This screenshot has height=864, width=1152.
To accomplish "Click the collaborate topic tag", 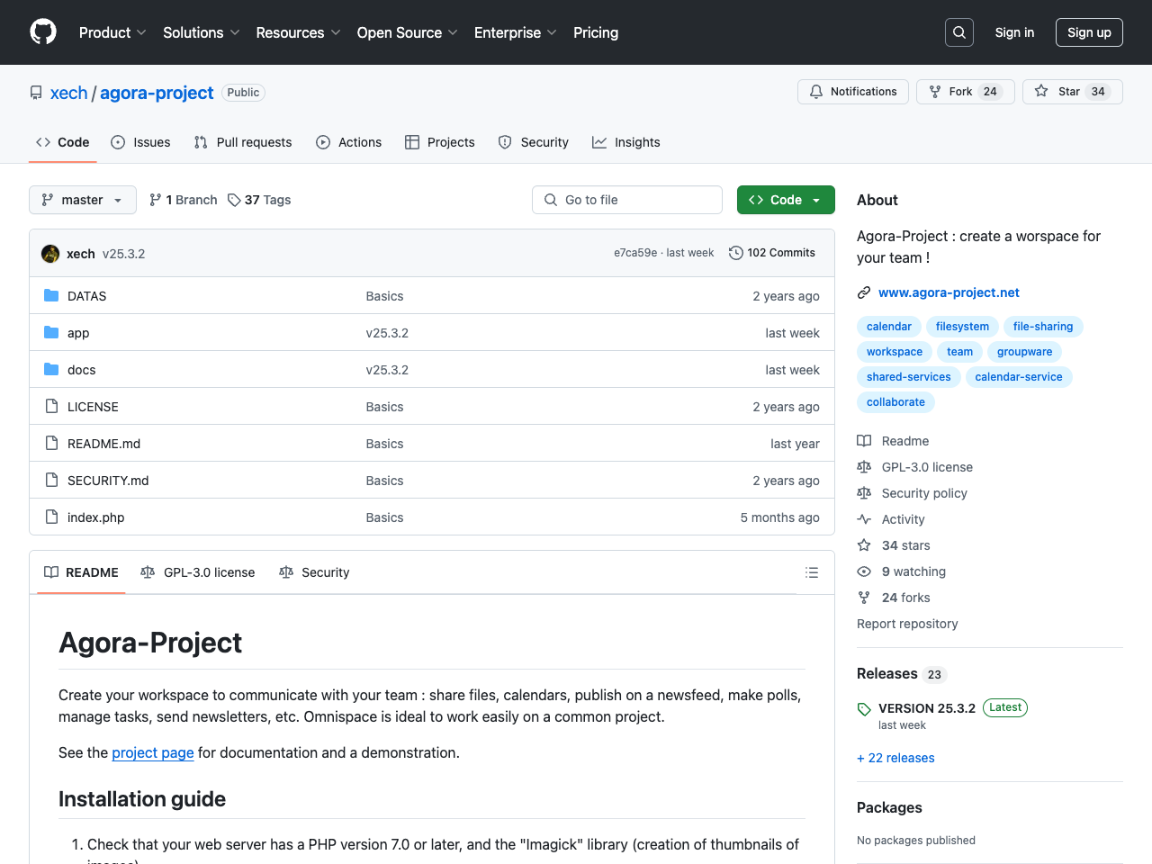I will (895, 402).
